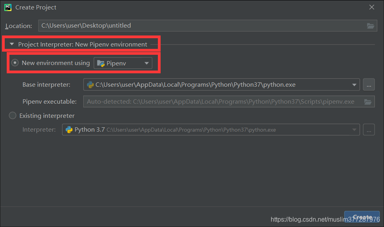Open the Base interpreter dropdown
384x227 pixels.
(221, 85)
